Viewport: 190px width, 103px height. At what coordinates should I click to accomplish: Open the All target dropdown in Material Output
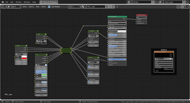142,17
